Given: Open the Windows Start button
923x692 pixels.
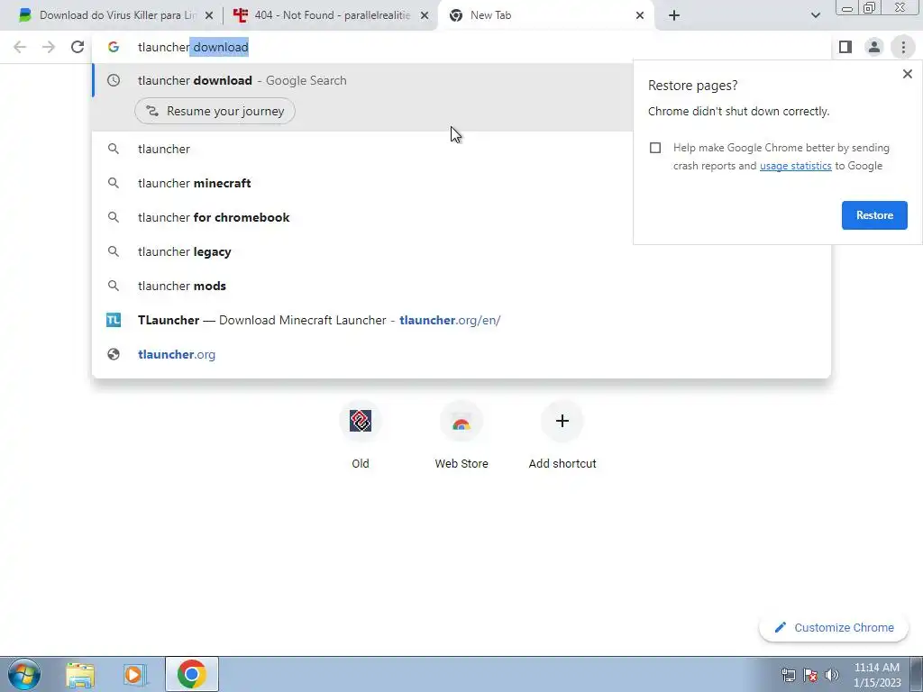Looking at the screenshot, I should coord(23,674).
